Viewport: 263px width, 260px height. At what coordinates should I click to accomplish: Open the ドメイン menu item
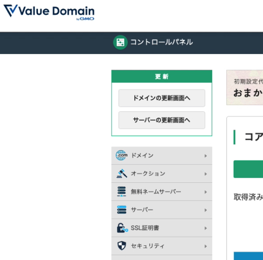click(161, 155)
